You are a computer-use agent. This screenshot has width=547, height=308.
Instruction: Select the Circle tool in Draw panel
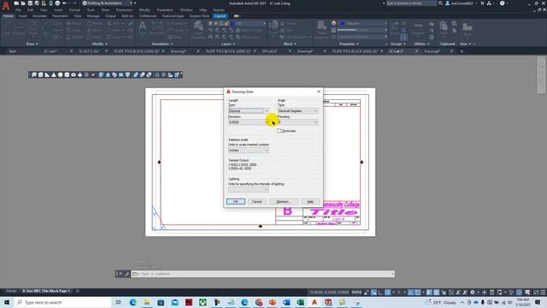pyautogui.click(x=33, y=27)
